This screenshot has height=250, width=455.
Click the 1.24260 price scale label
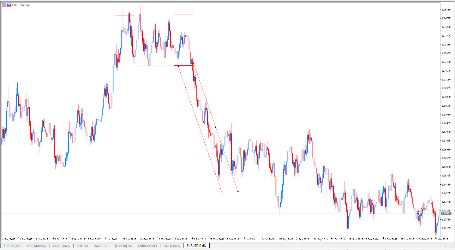pyautogui.click(x=446, y=27)
